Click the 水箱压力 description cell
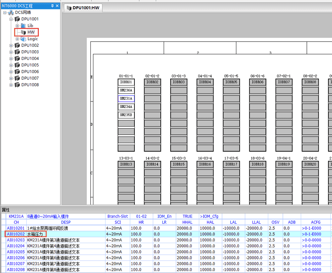The height and width of the screenshot is (273, 332). click(66, 234)
